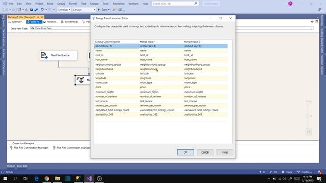The height and width of the screenshot is (183, 326).
Task: Click the calculated_host_listings_count output column cell
Action: [116, 110]
